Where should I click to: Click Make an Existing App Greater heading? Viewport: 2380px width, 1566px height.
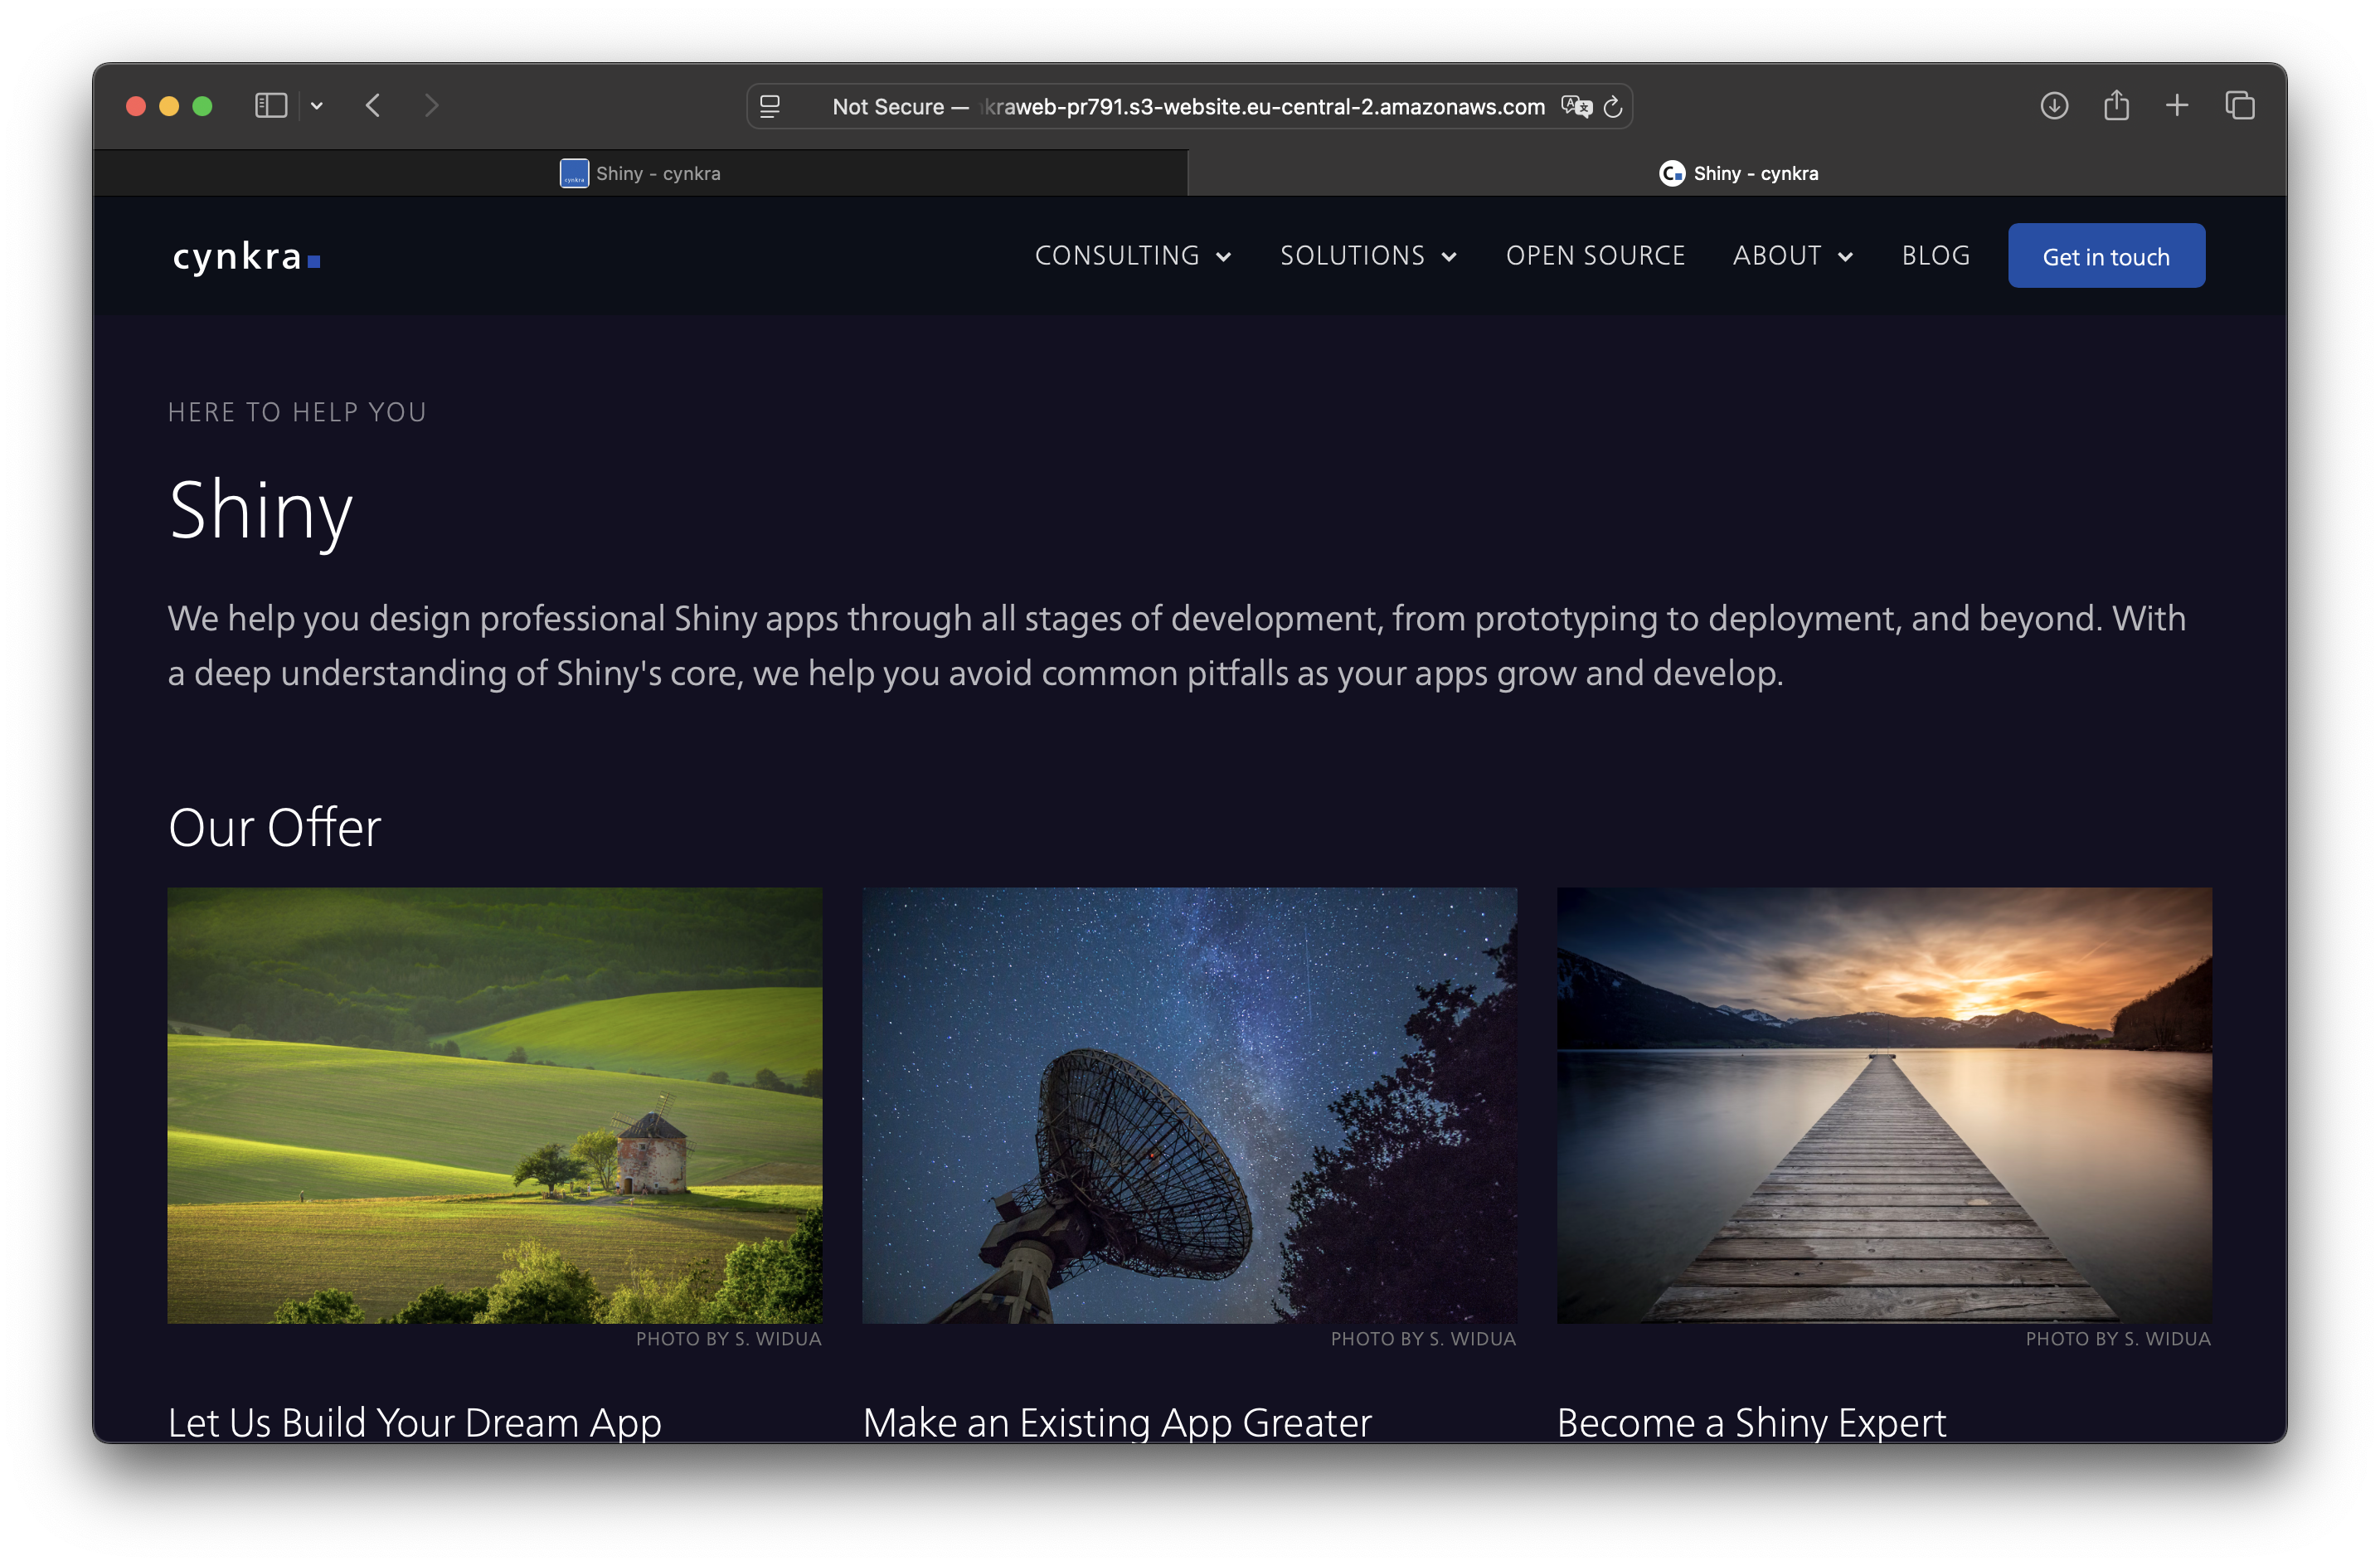click(1117, 1422)
